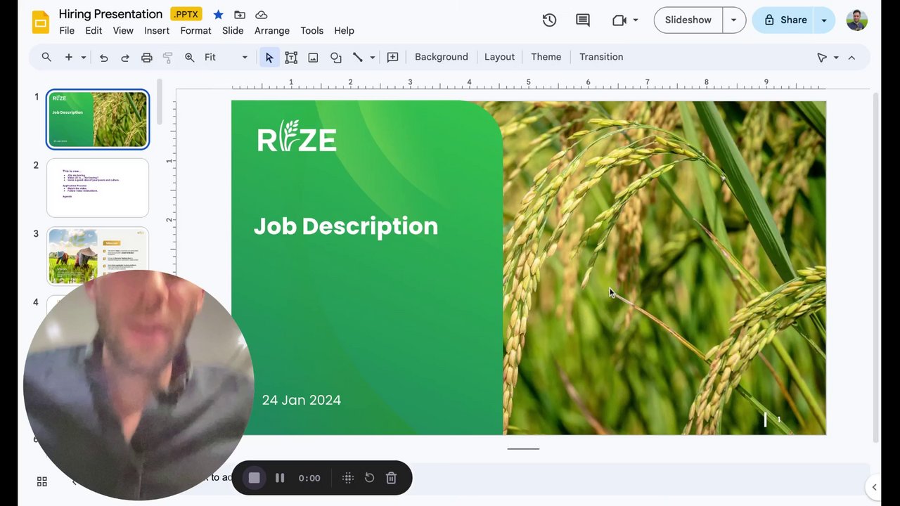900x506 pixels.
Task: Click the Redo arrow
Action: [124, 57]
